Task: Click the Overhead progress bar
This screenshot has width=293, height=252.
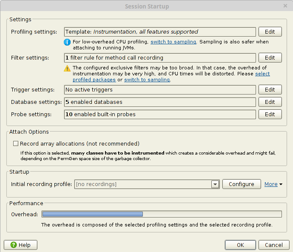Action: (162, 214)
